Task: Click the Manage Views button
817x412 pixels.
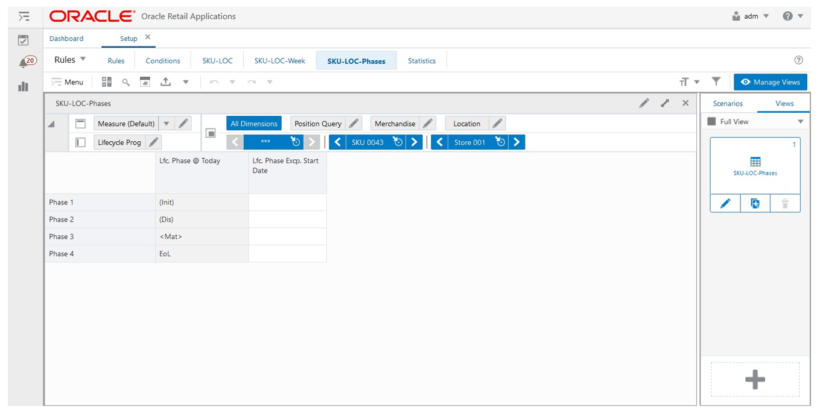Action: coord(771,82)
